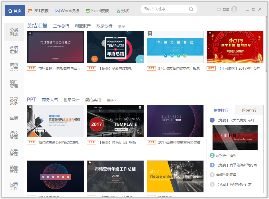Select 免费排行 ranking tab

click(221, 110)
